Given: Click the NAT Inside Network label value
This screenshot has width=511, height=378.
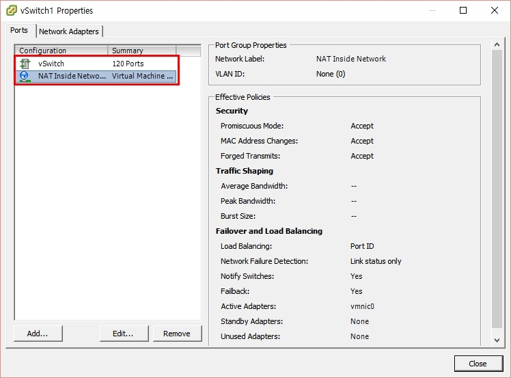Looking at the screenshot, I should (x=351, y=59).
